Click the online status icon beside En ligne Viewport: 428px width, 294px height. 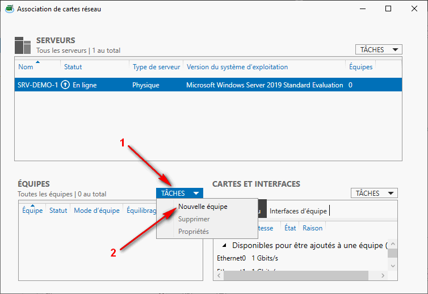[65, 85]
